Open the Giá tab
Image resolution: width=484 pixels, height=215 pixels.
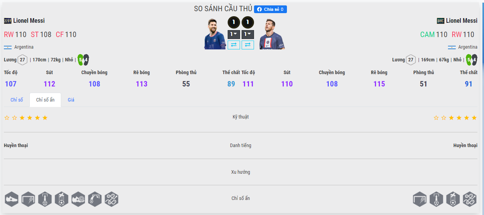point(71,100)
